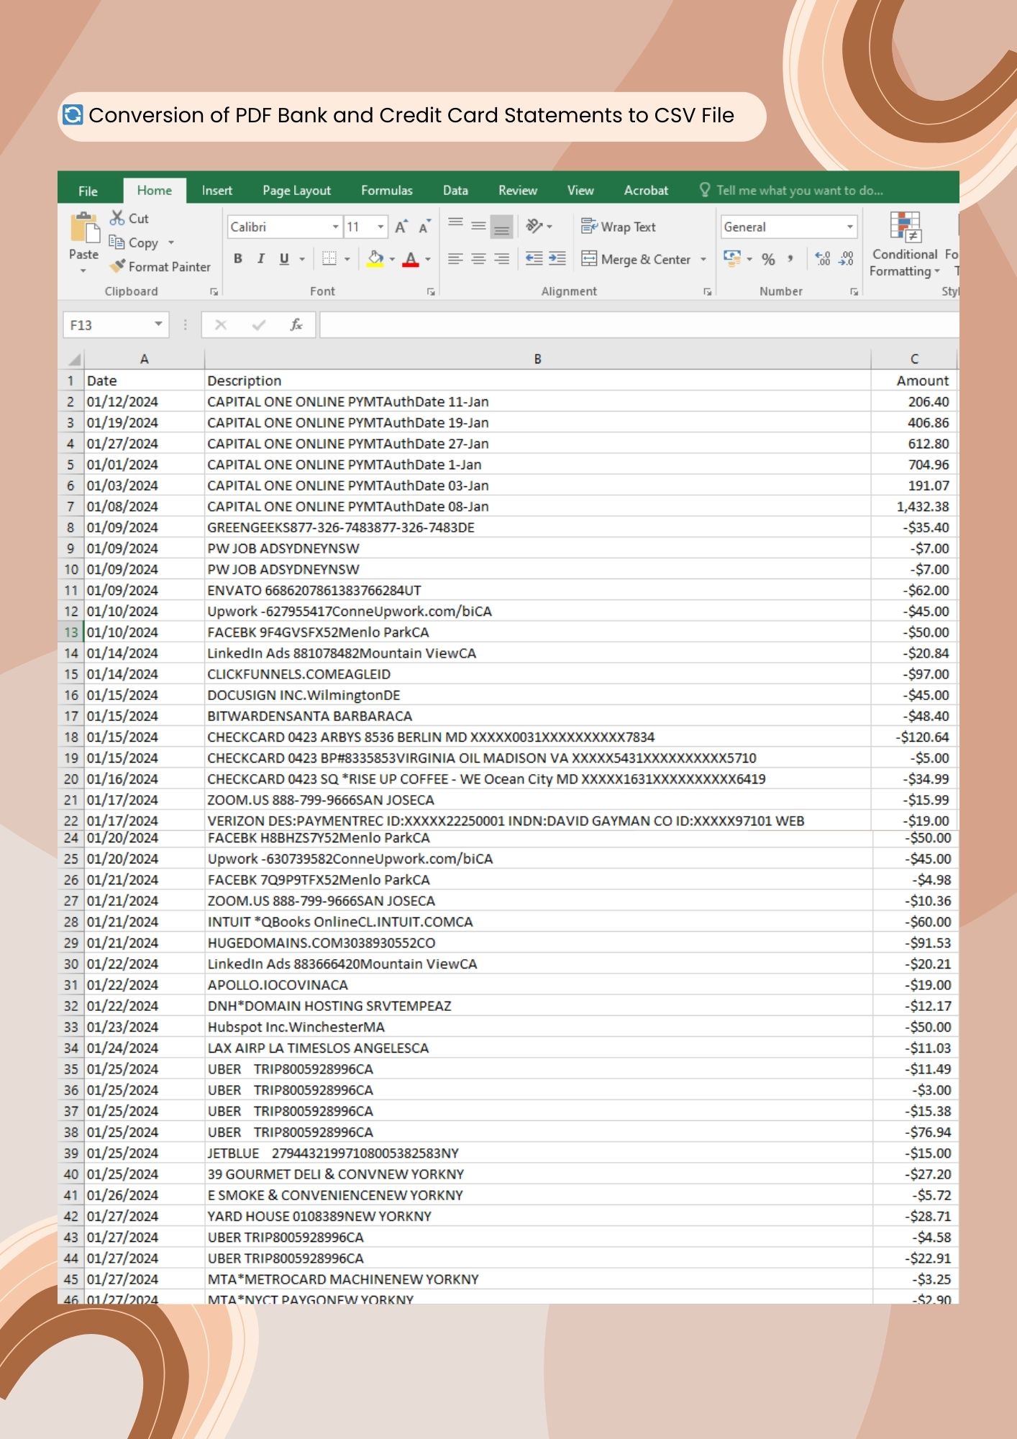Toggle Bottom Align icon
Image resolution: width=1017 pixels, height=1439 pixels.
click(502, 227)
